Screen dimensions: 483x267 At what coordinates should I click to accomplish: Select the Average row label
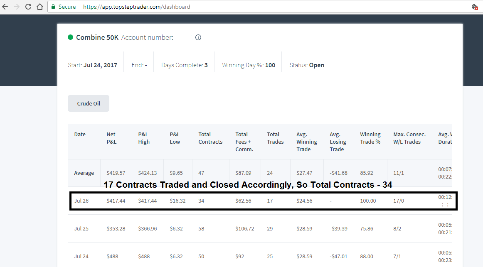point(84,173)
